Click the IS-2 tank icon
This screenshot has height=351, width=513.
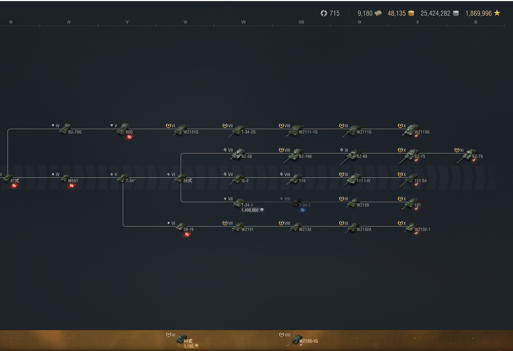pos(238,179)
